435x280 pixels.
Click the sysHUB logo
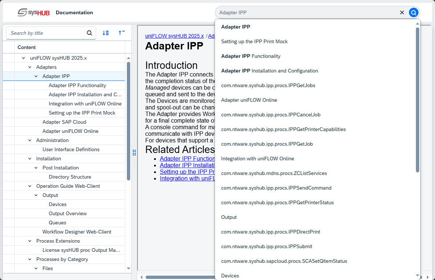point(34,12)
